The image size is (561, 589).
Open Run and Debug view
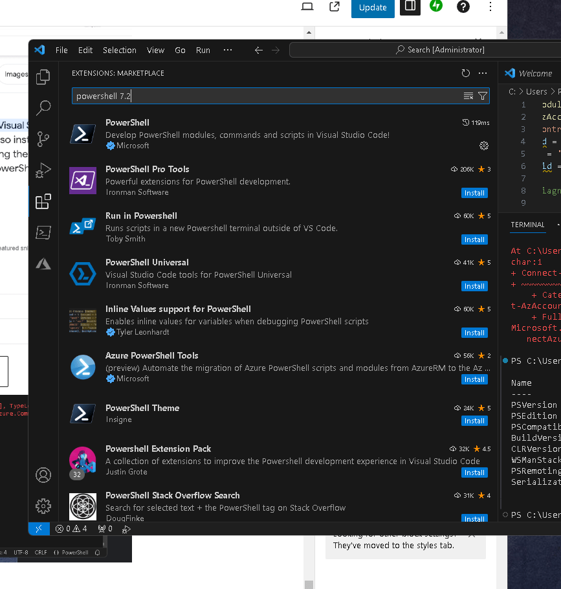pos(43,170)
